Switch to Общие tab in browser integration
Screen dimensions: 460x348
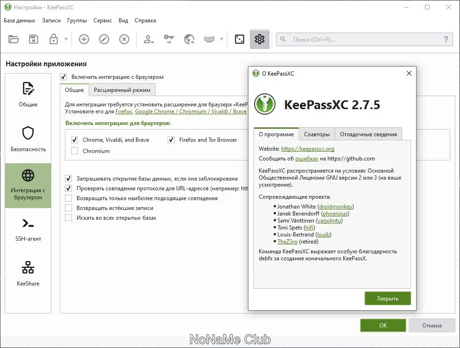[x=74, y=90]
